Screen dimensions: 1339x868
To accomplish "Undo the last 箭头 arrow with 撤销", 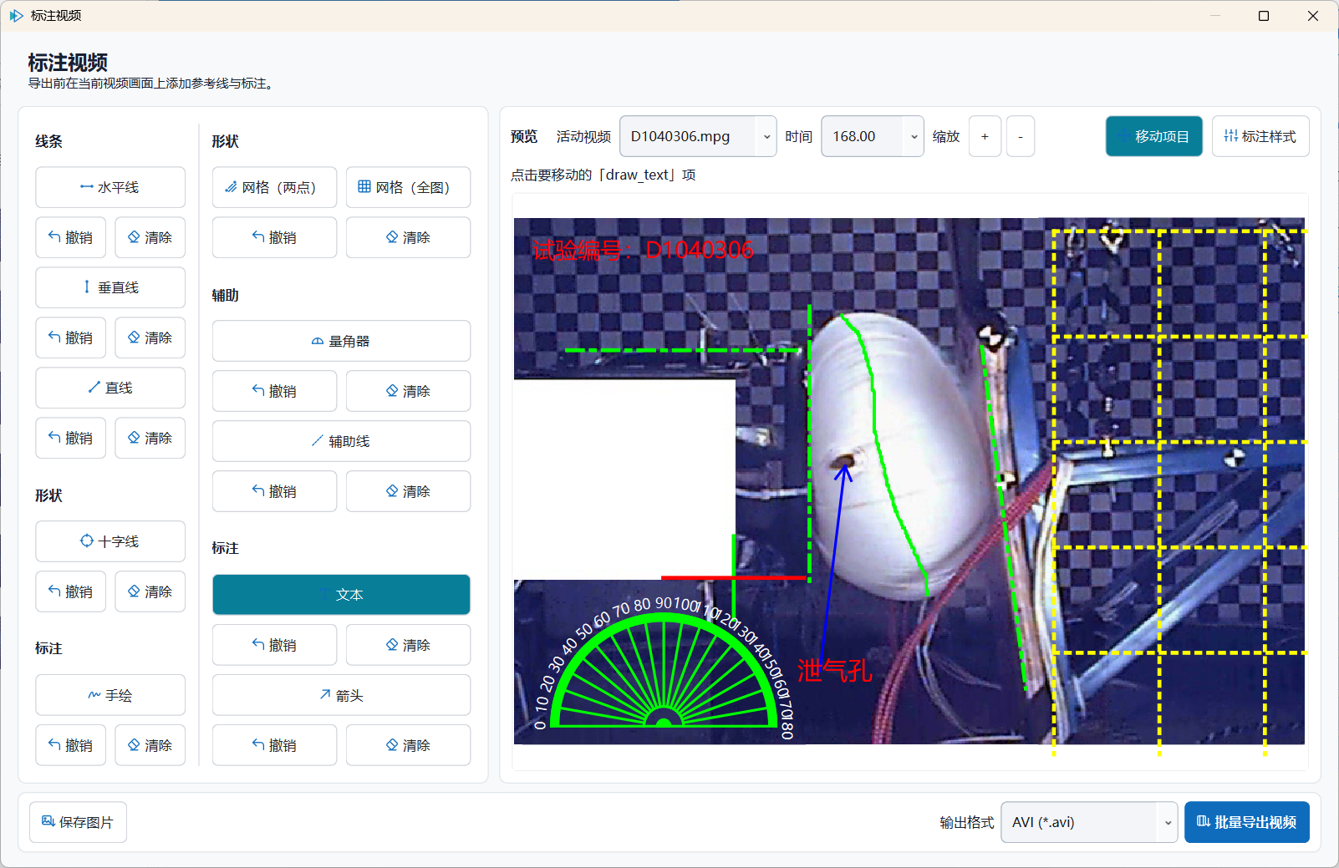I will pos(274,745).
